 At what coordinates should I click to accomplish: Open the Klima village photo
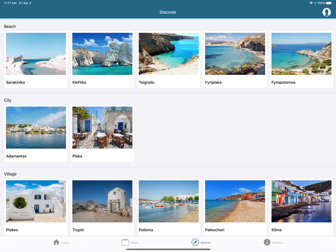301,201
